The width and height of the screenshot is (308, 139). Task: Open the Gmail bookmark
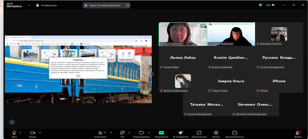coord(13,44)
